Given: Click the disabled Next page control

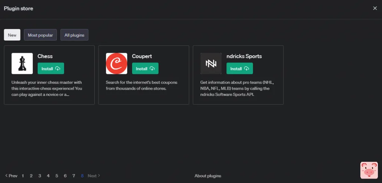Looking at the screenshot, I should (x=94, y=176).
